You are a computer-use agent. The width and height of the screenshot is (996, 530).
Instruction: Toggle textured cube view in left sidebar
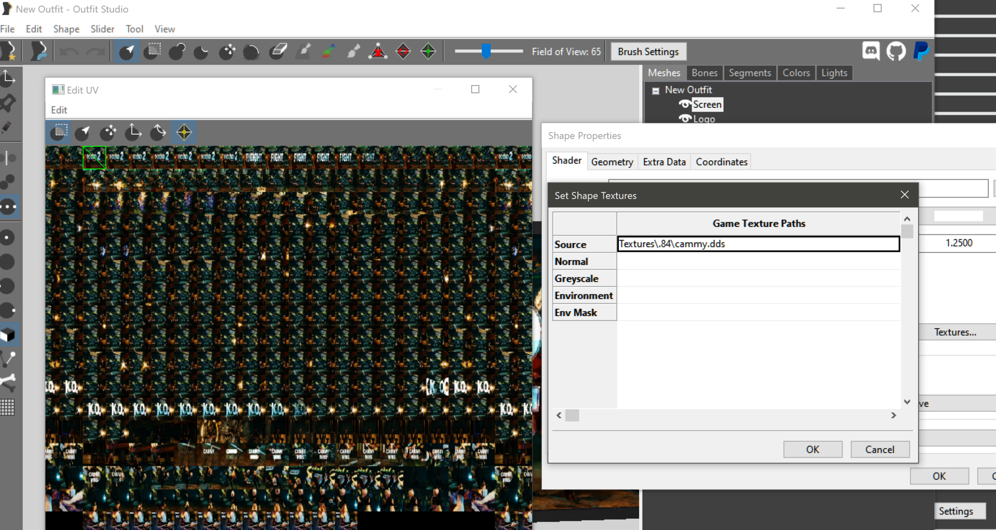9,334
